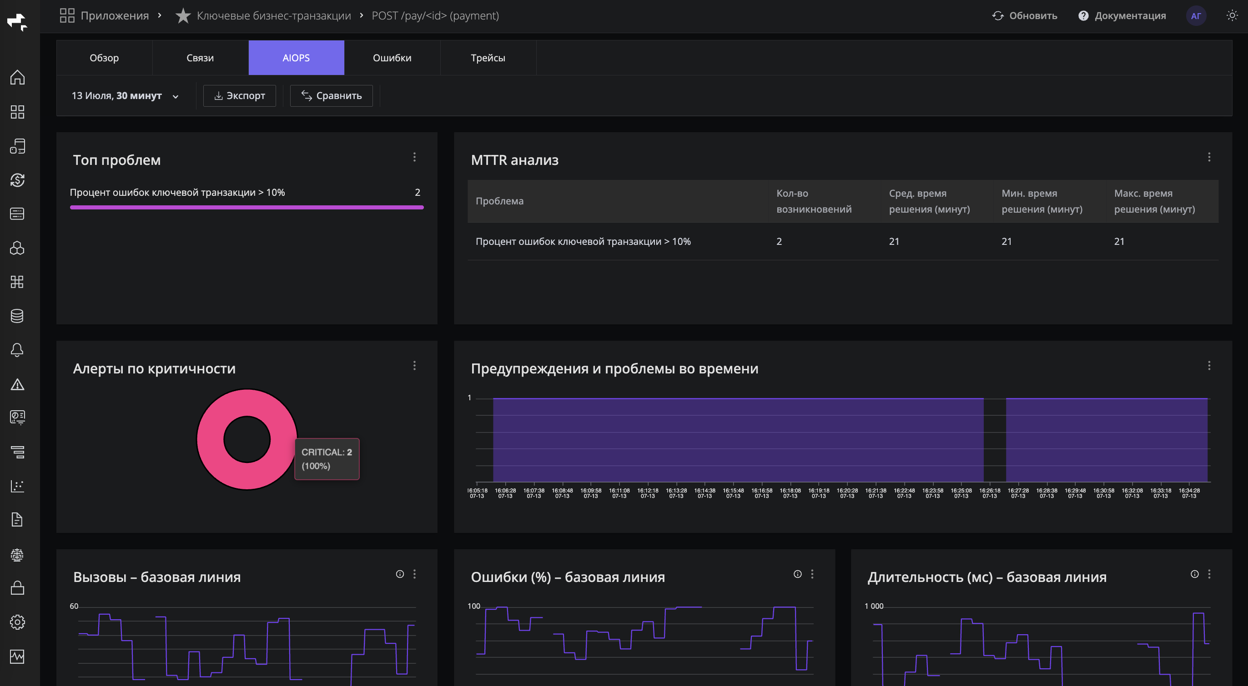Open Ошибки (%) – базовая линия options menu
1248x686 pixels.
point(812,574)
